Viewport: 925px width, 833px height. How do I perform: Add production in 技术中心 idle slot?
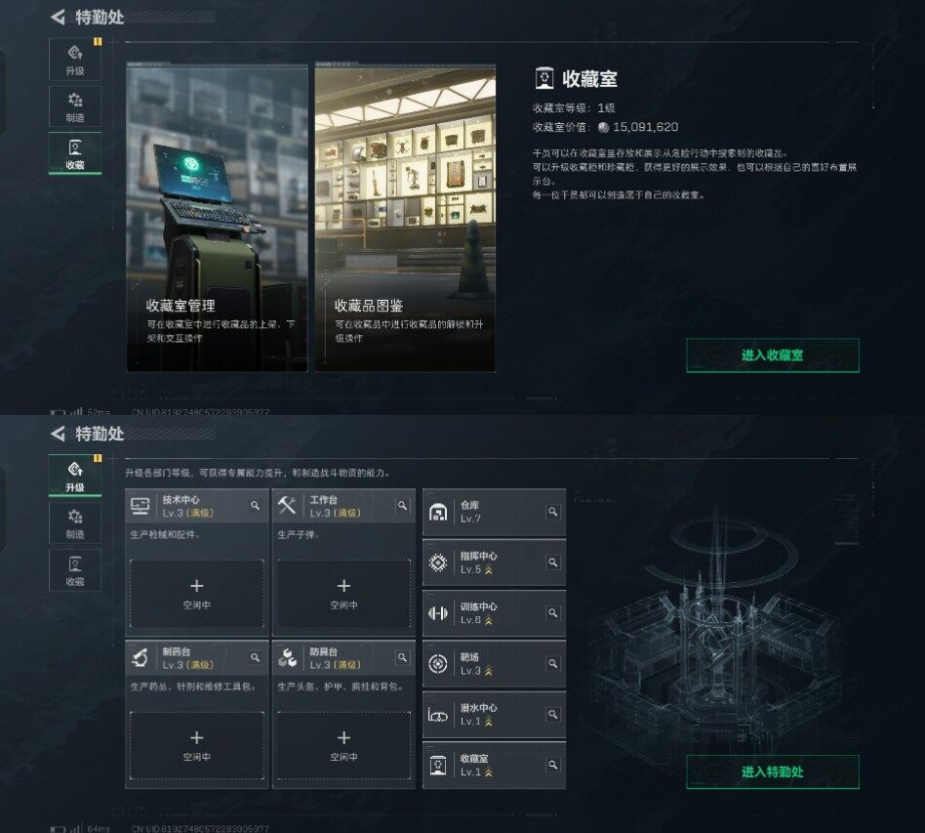coord(197,594)
